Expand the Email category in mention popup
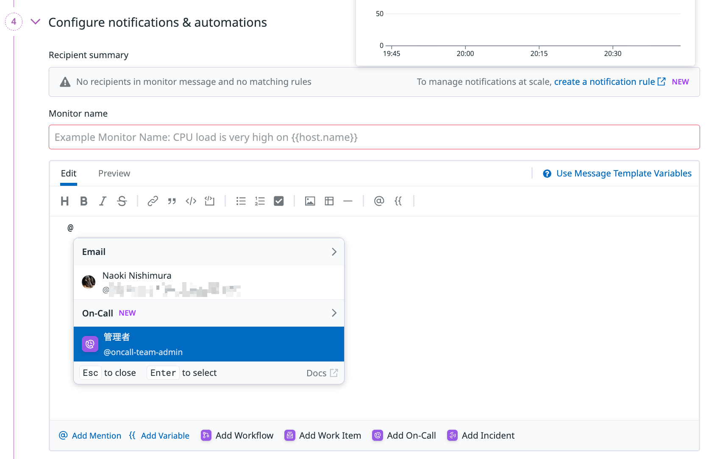Viewport: 706px width, 459px height. [x=209, y=252]
